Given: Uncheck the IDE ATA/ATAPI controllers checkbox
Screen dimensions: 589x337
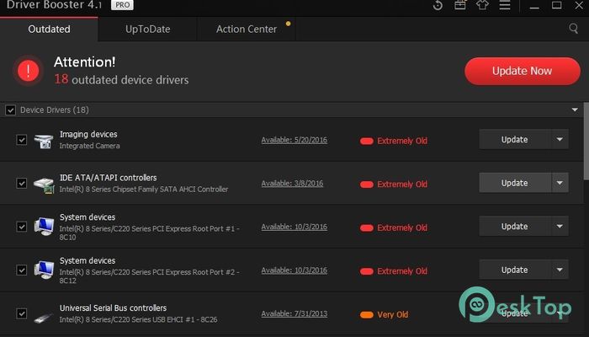Looking at the screenshot, I should (21, 183).
